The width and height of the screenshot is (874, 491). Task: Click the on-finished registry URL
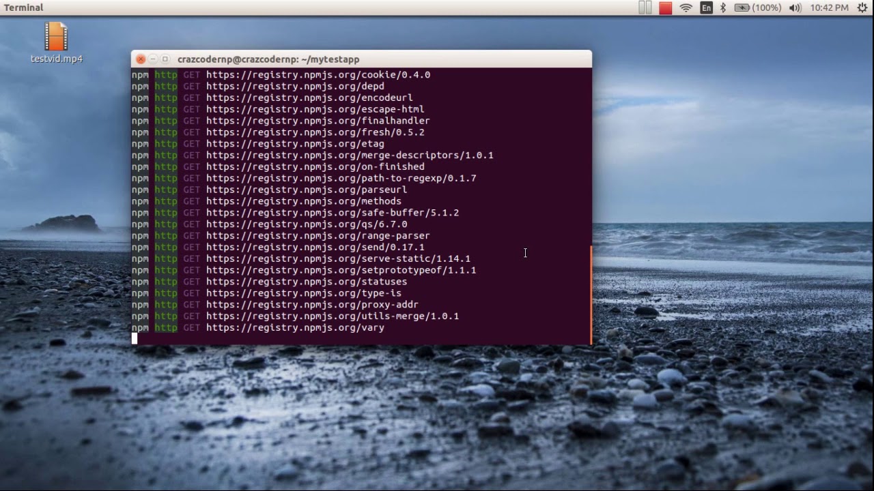(315, 167)
